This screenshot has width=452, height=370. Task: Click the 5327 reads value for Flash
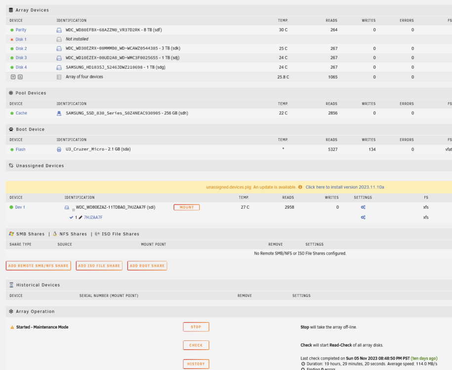click(332, 149)
